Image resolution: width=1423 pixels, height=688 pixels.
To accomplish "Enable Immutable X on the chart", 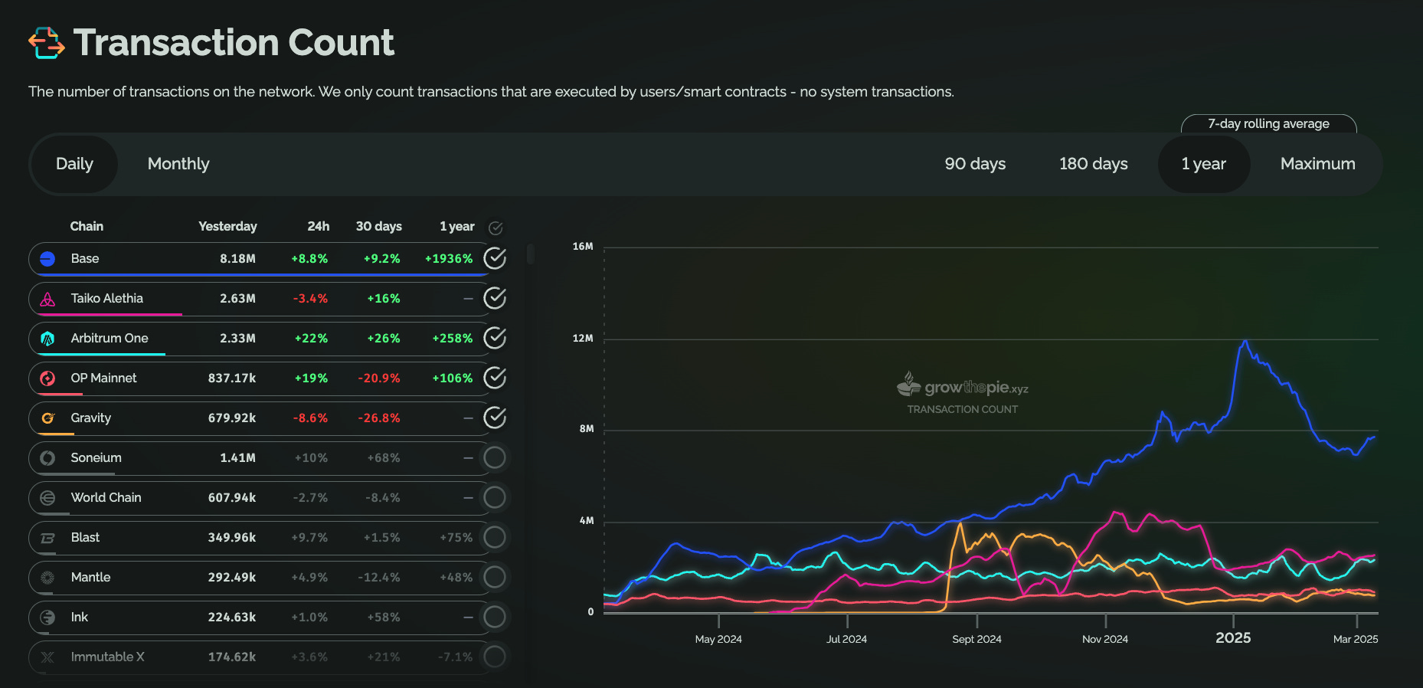I will (495, 657).
